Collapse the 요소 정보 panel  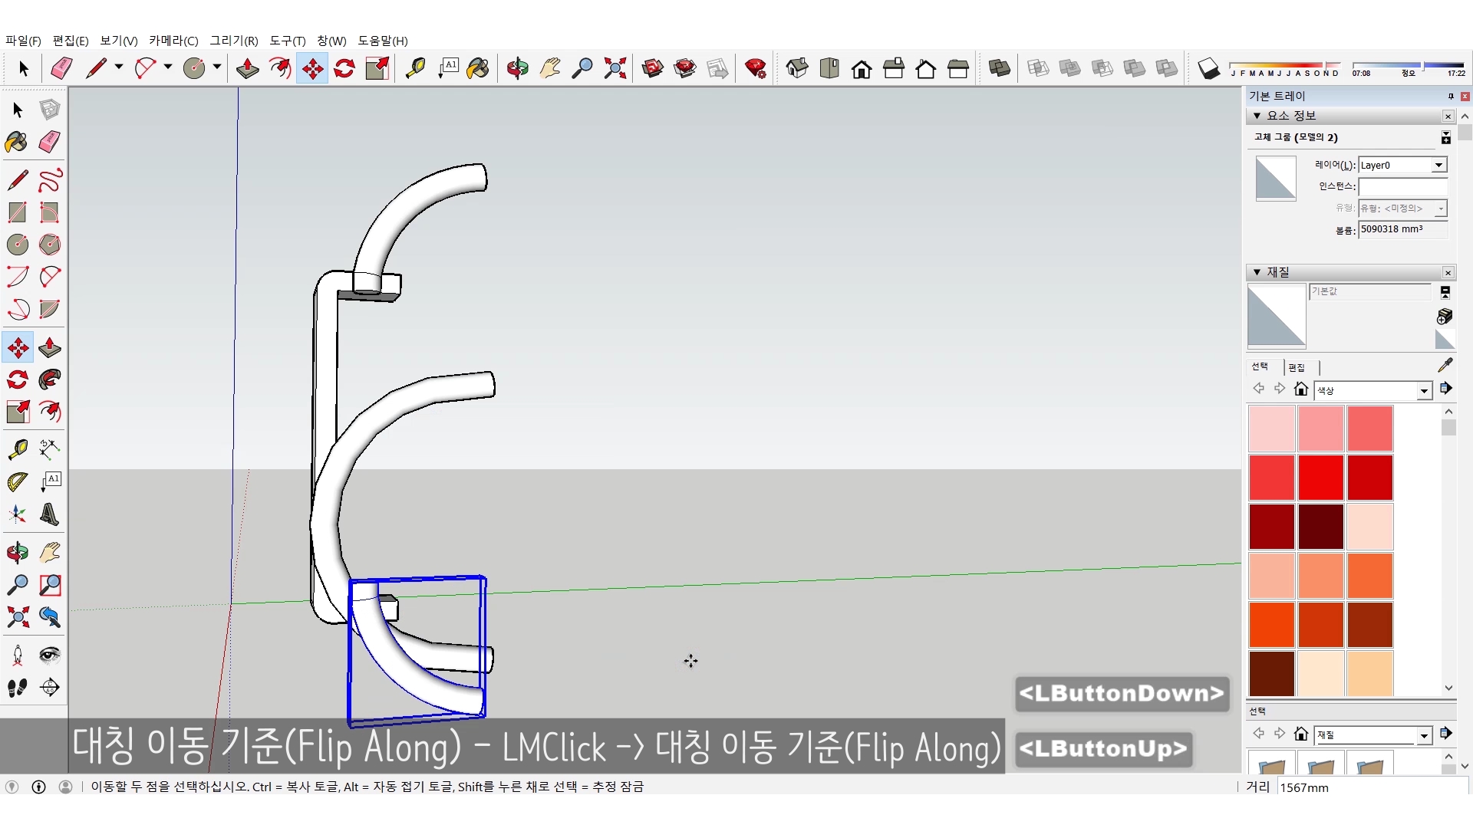click(x=1257, y=116)
